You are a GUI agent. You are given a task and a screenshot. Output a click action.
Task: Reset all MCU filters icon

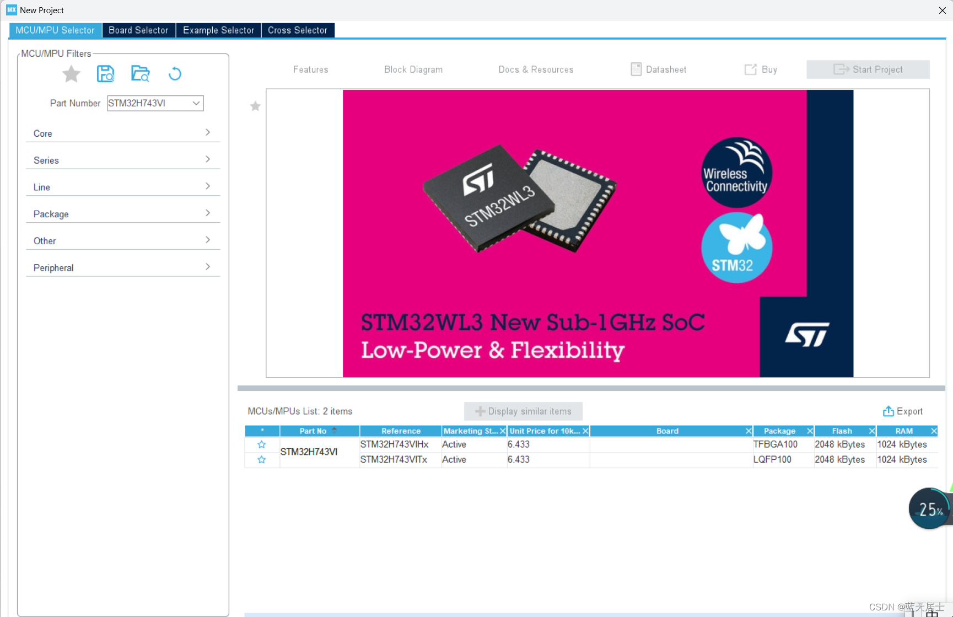(x=175, y=73)
